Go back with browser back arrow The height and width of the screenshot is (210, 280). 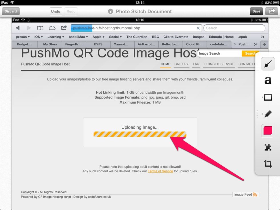(17, 28)
